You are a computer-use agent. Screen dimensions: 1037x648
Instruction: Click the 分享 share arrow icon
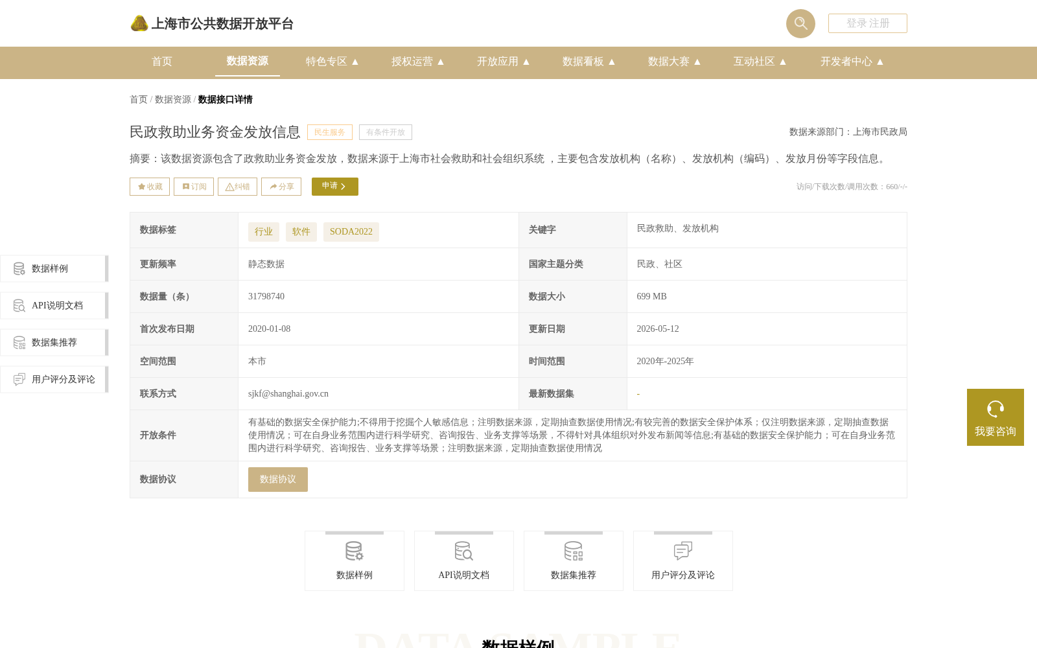click(x=274, y=187)
